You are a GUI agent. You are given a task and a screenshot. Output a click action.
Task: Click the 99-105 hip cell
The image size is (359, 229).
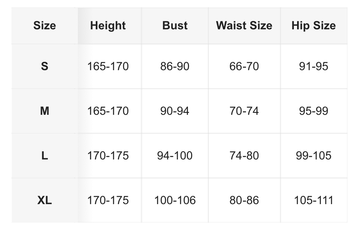tap(313, 156)
